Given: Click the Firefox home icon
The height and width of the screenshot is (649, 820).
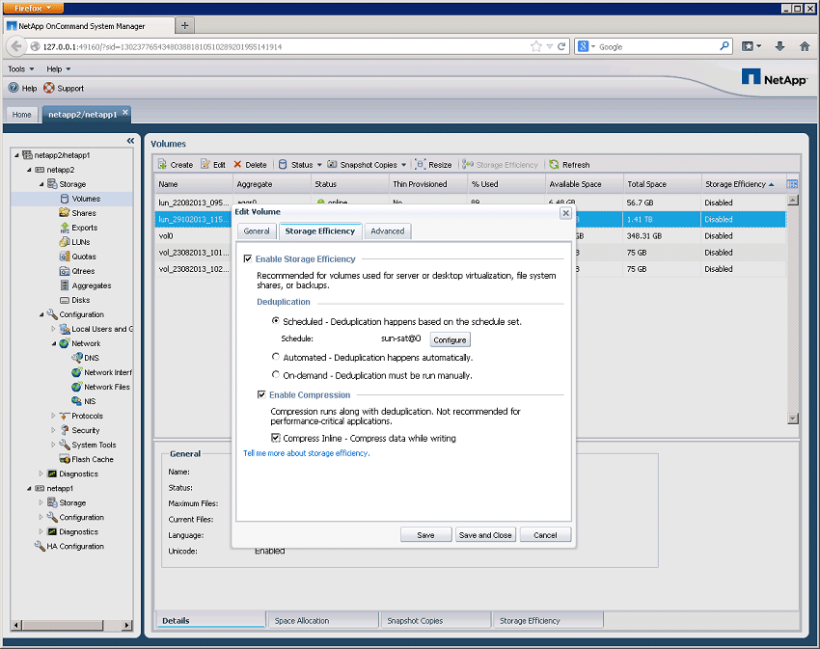Looking at the screenshot, I should 805,46.
